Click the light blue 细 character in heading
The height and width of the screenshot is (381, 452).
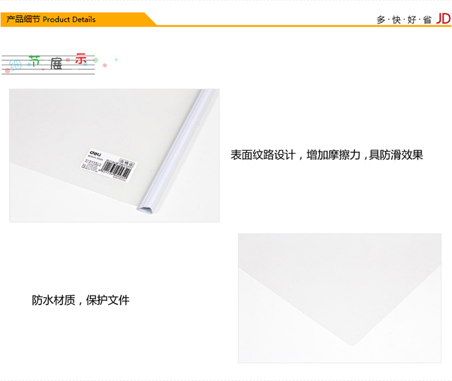point(16,65)
